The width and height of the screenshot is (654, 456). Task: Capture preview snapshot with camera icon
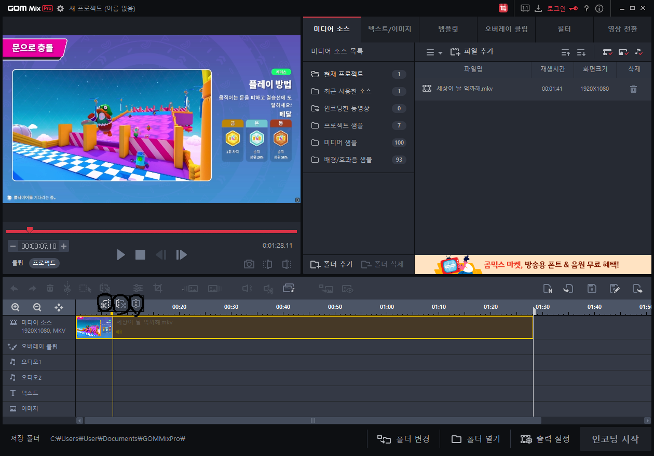click(249, 264)
